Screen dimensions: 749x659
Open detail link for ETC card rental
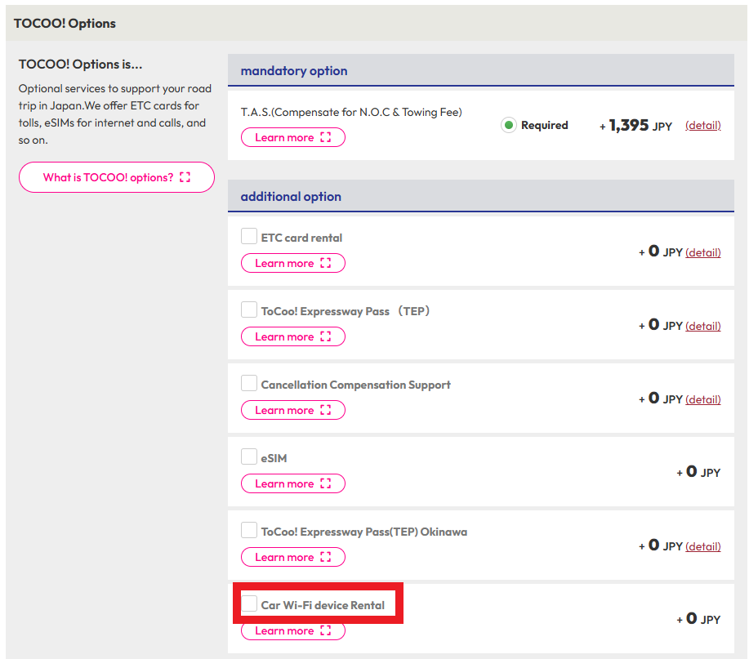[702, 252]
